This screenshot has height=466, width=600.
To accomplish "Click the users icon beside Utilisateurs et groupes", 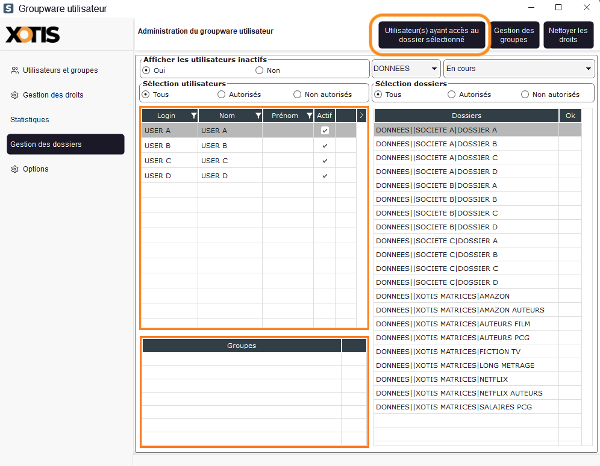I will (x=14, y=70).
